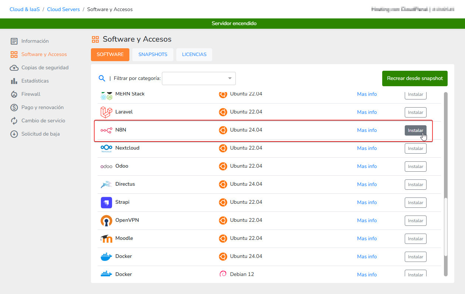Click the Ubuntu icon in the Strapi row

tap(223, 202)
